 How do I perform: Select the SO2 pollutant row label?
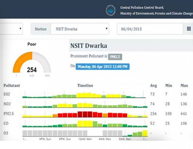(7, 94)
